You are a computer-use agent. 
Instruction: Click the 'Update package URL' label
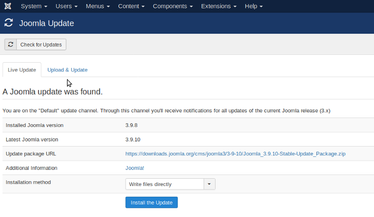(x=31, y=154)
